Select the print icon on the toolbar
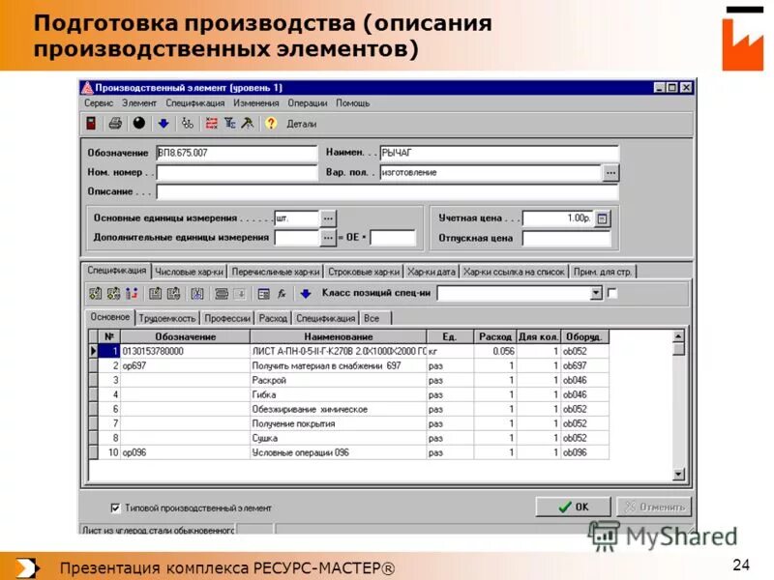This screenshot has height=580, width=774. coord(115,123)
